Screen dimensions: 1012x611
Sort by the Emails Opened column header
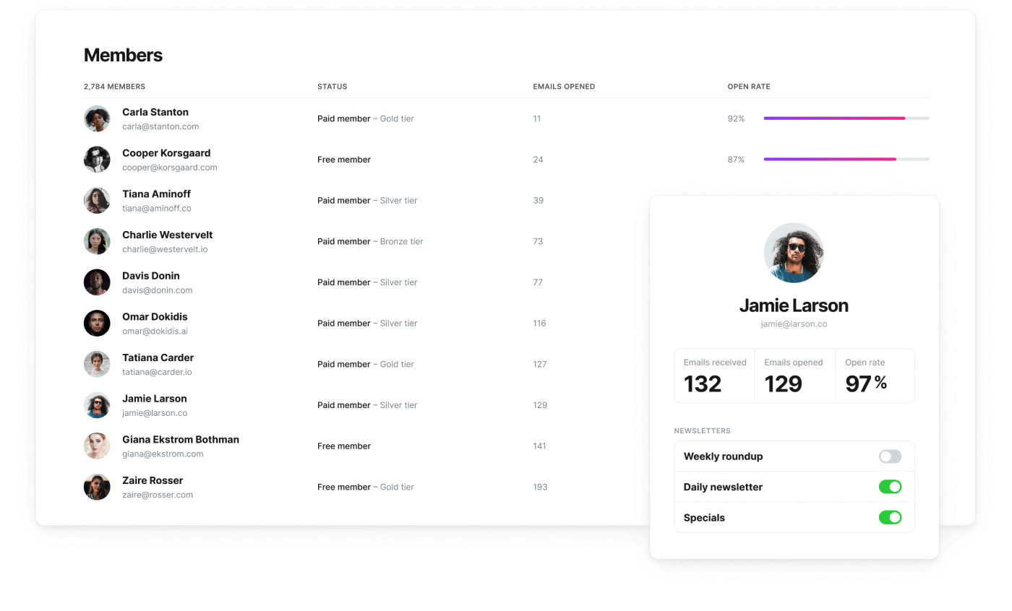tap(563, 86)
